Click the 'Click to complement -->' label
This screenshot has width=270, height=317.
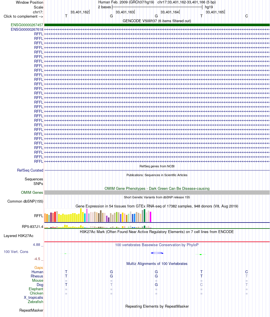click(23, 17)
